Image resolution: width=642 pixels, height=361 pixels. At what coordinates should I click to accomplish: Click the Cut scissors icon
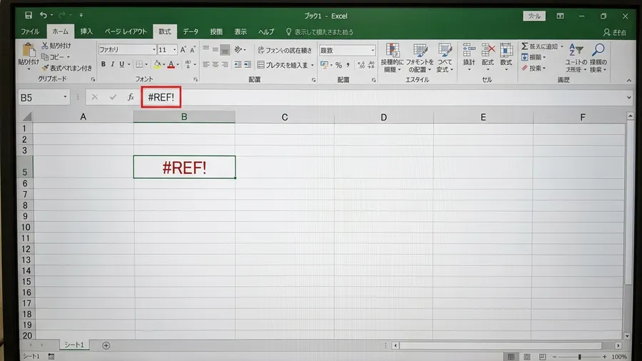point(45,46)
